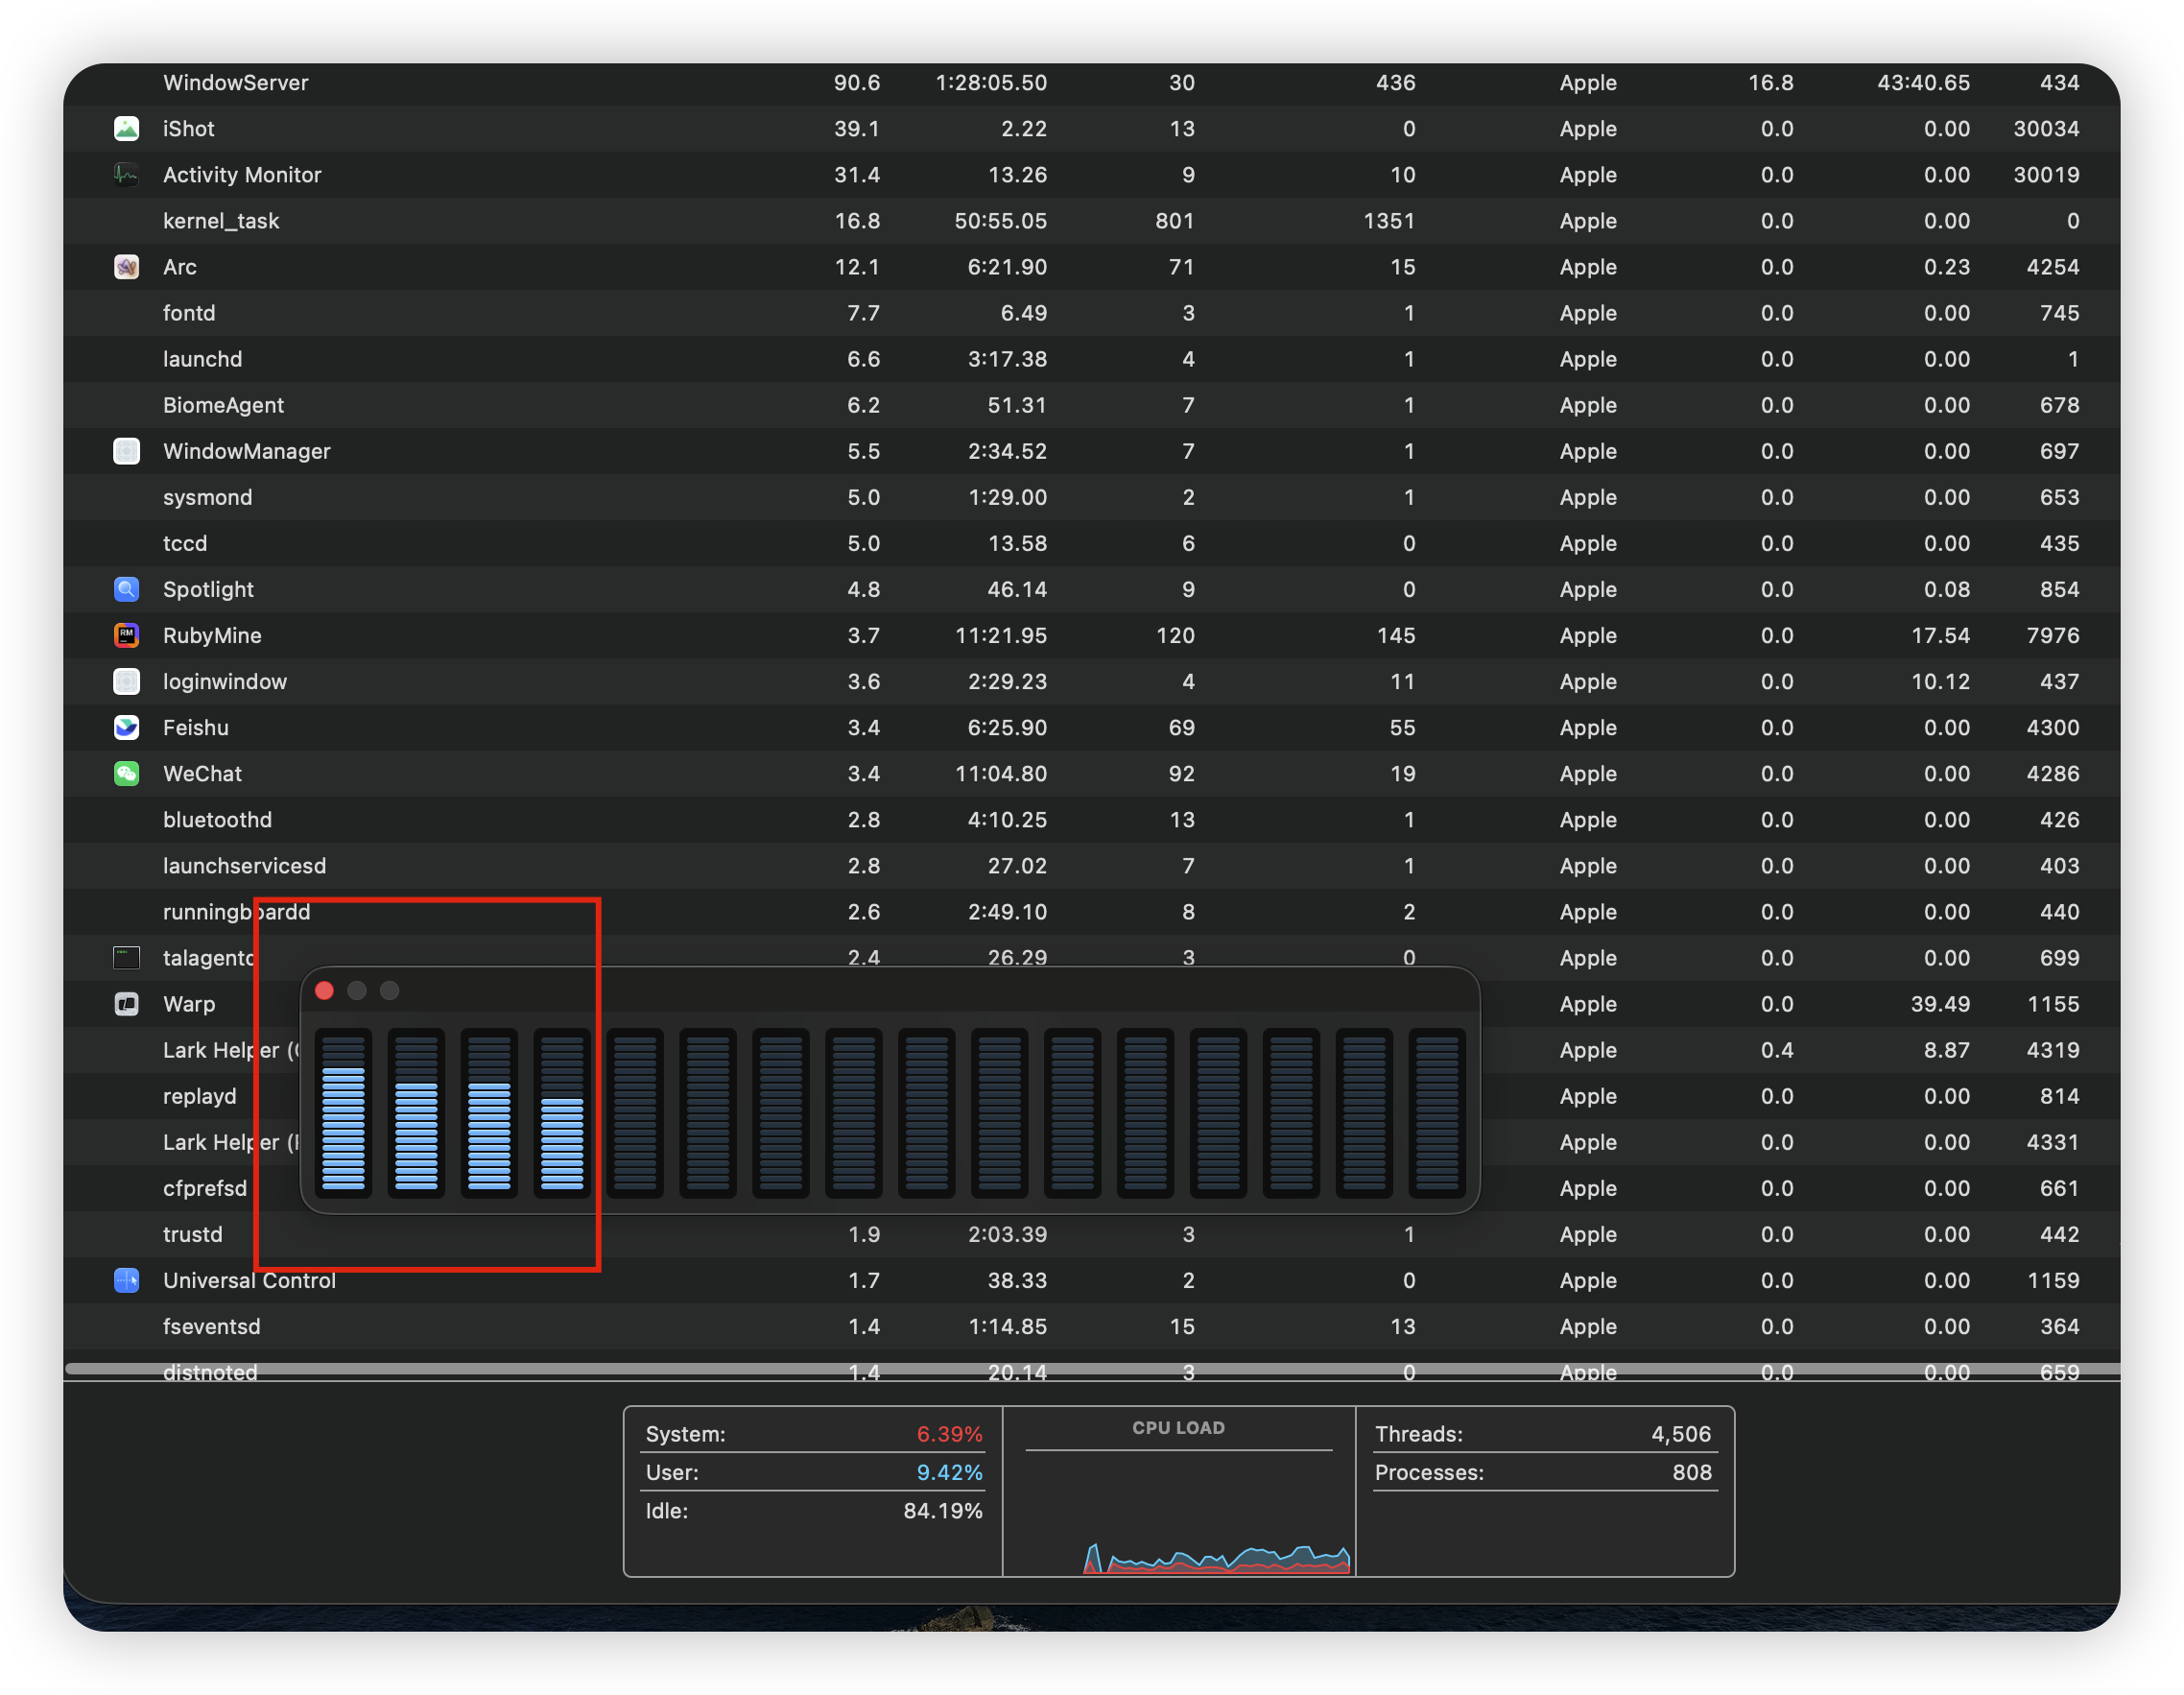Click the Threads count value

point(1680,1434)
